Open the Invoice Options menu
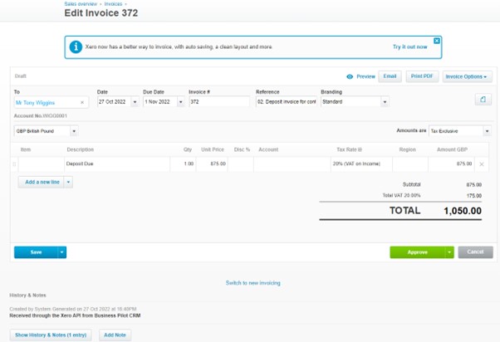Screen dimensions: 500x342 466,76
